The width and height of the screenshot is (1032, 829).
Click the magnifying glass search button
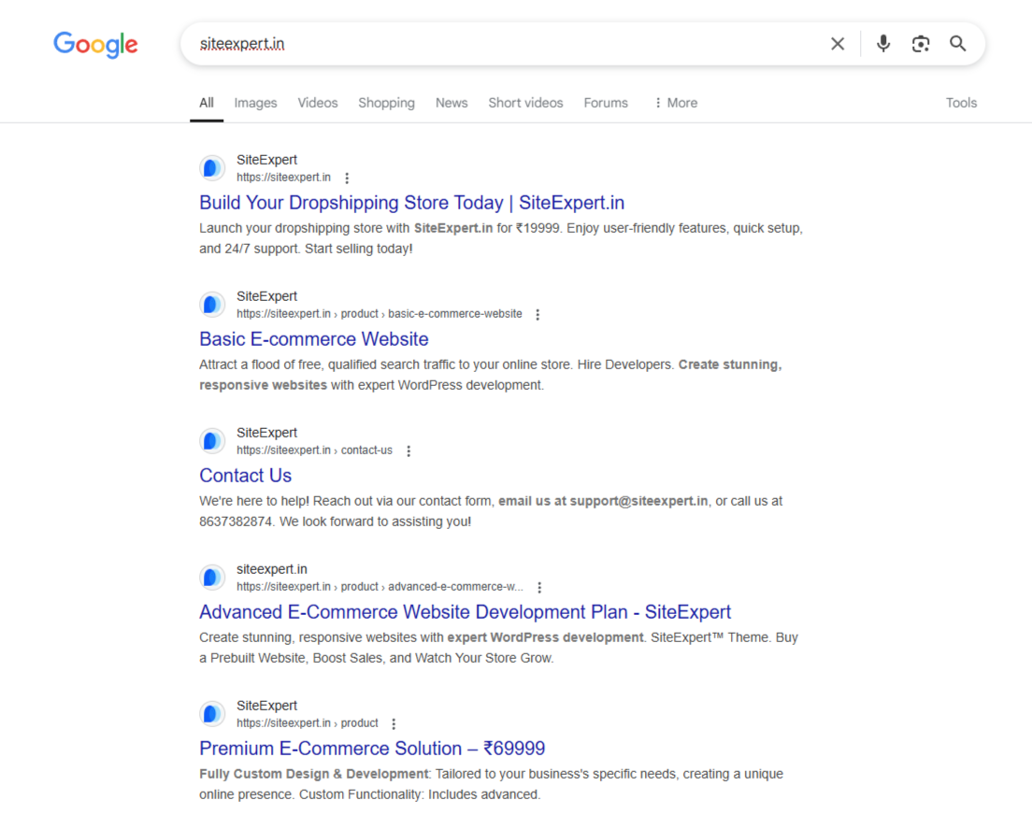coord(957,43)
